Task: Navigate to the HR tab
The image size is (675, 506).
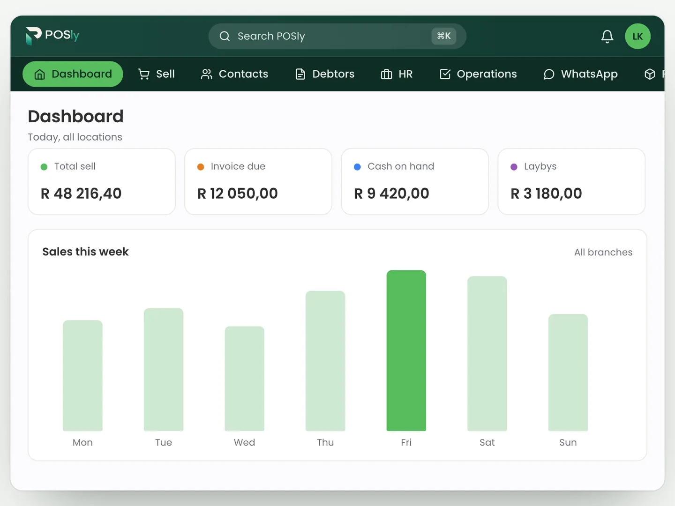Action: tap(397, 74)
